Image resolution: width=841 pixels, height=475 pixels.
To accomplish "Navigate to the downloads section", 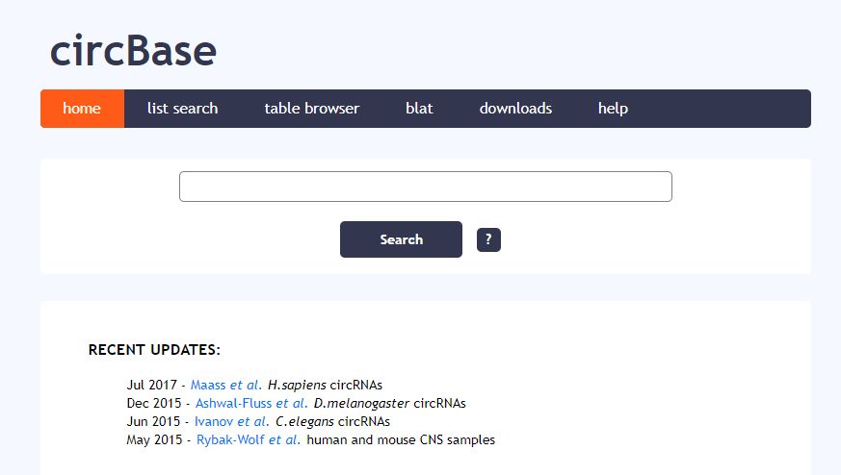I will click(515, 109).
